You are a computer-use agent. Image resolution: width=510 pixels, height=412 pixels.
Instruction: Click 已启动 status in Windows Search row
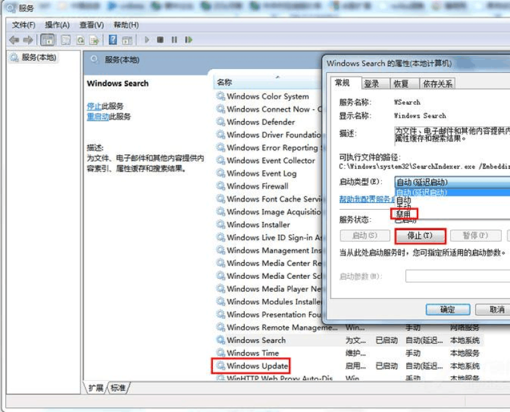click(x=386, y=341)
